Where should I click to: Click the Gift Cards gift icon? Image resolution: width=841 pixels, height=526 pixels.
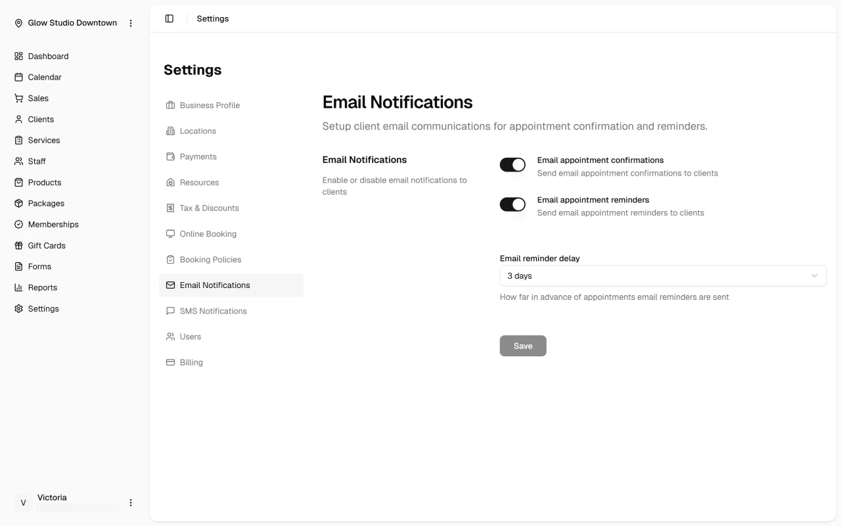(18, 245)
